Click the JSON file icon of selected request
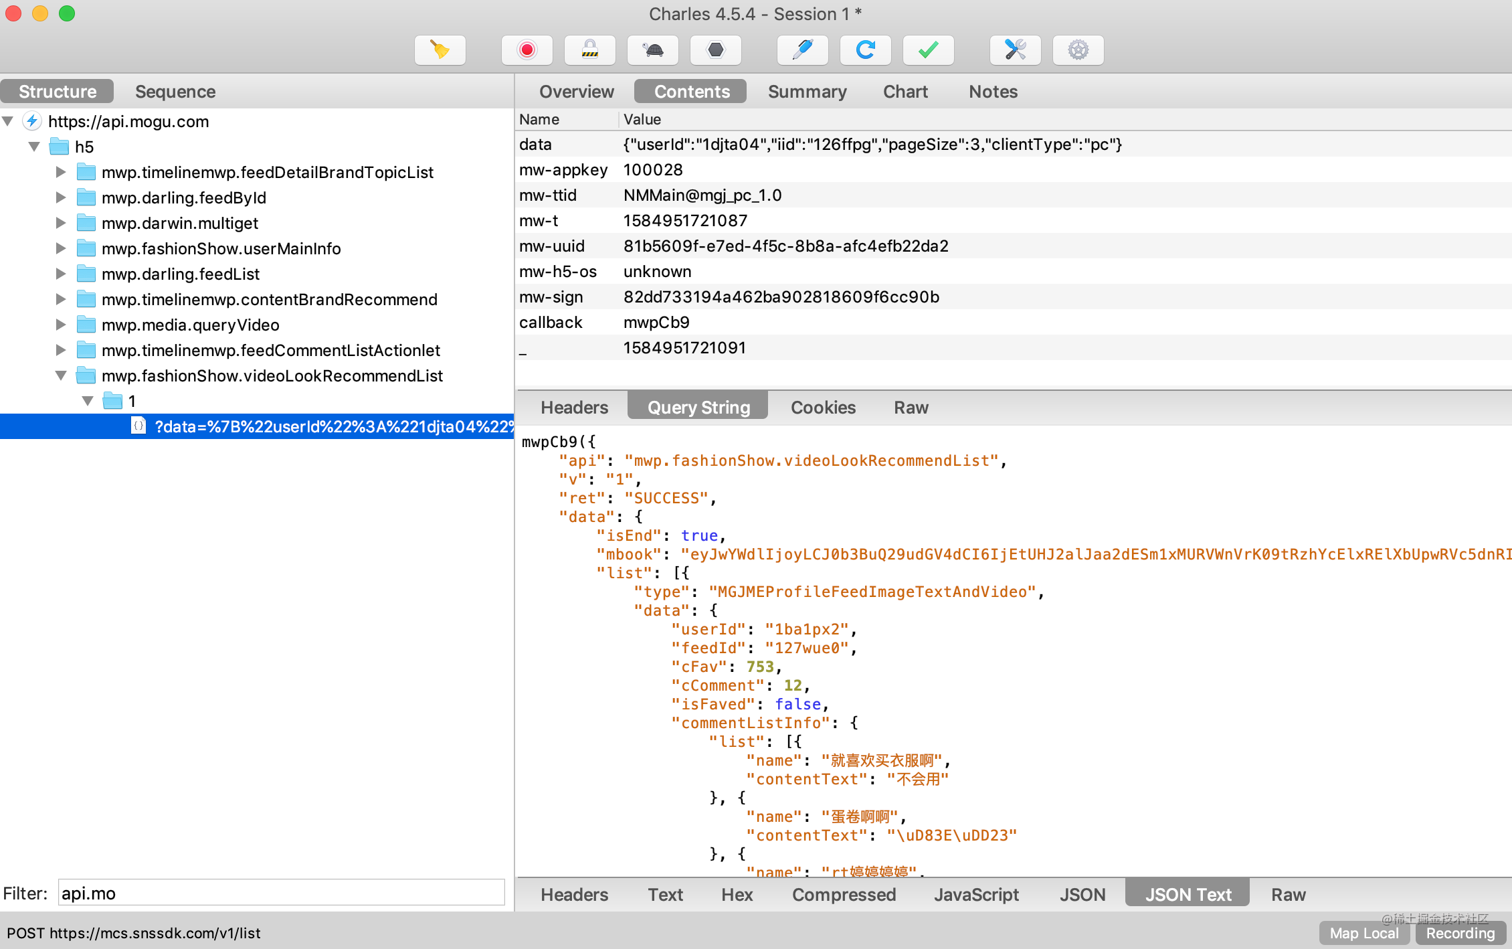1512x949 pixels. click(x=138, y=426)
